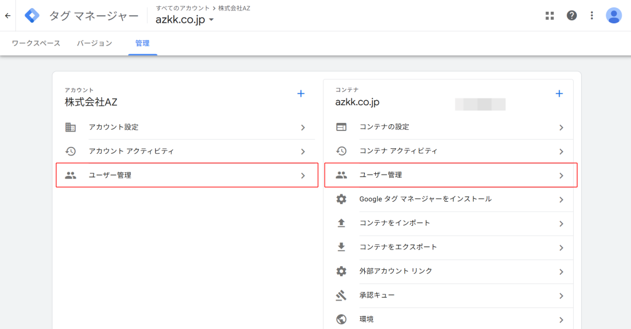This screenshot has height=329, width=631.
Task: Click the gear icon for 外部アカウント リンク
Action: (x=341, y=271)
